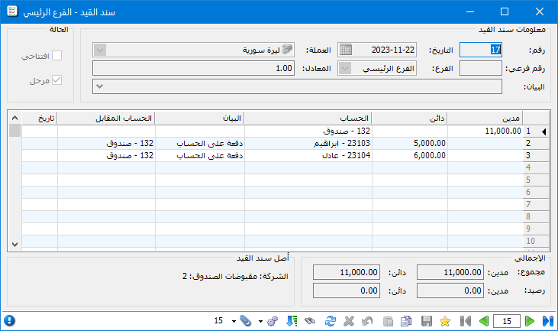The image size is (558, 331).
Task: Click the دائن column header
Action: 409,118
